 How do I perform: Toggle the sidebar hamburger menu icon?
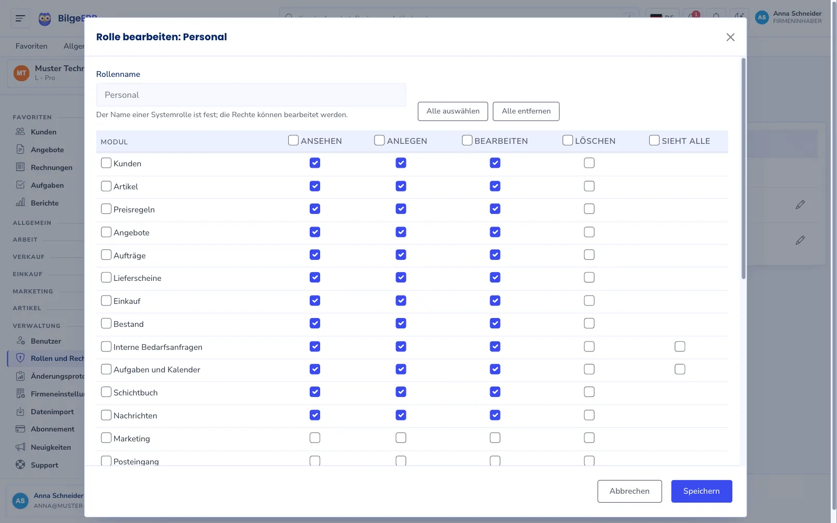(20, 18)
